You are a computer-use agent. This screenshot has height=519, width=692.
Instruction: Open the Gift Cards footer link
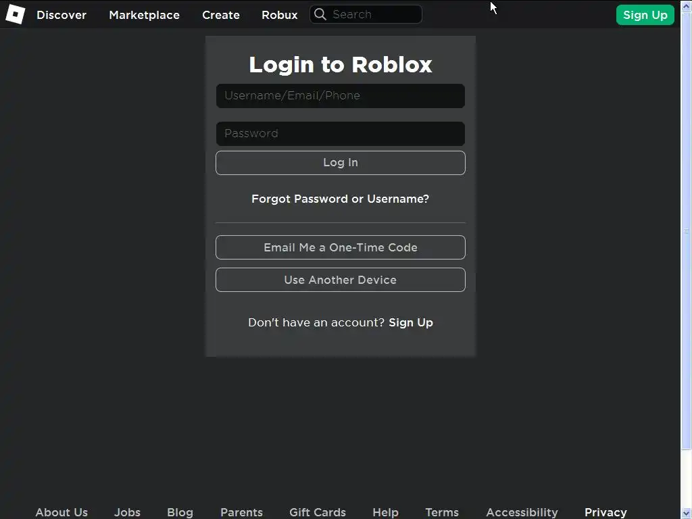click(x=318, y=512)
